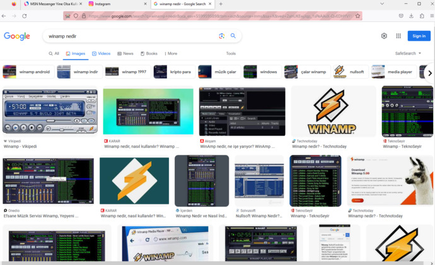Select the kripto para suggestion chip
The width and height of the screenshot is (435, 265).
click(x=174, y=72)
